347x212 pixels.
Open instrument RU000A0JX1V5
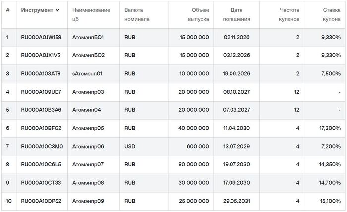point(41,55)
